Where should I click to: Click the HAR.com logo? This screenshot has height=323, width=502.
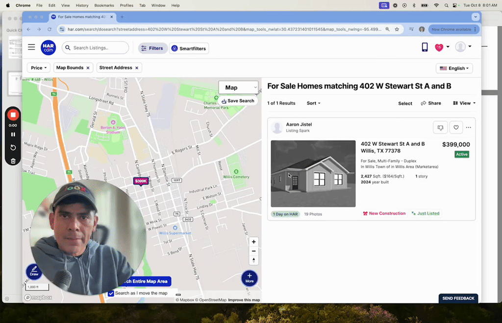coord(48,47)
